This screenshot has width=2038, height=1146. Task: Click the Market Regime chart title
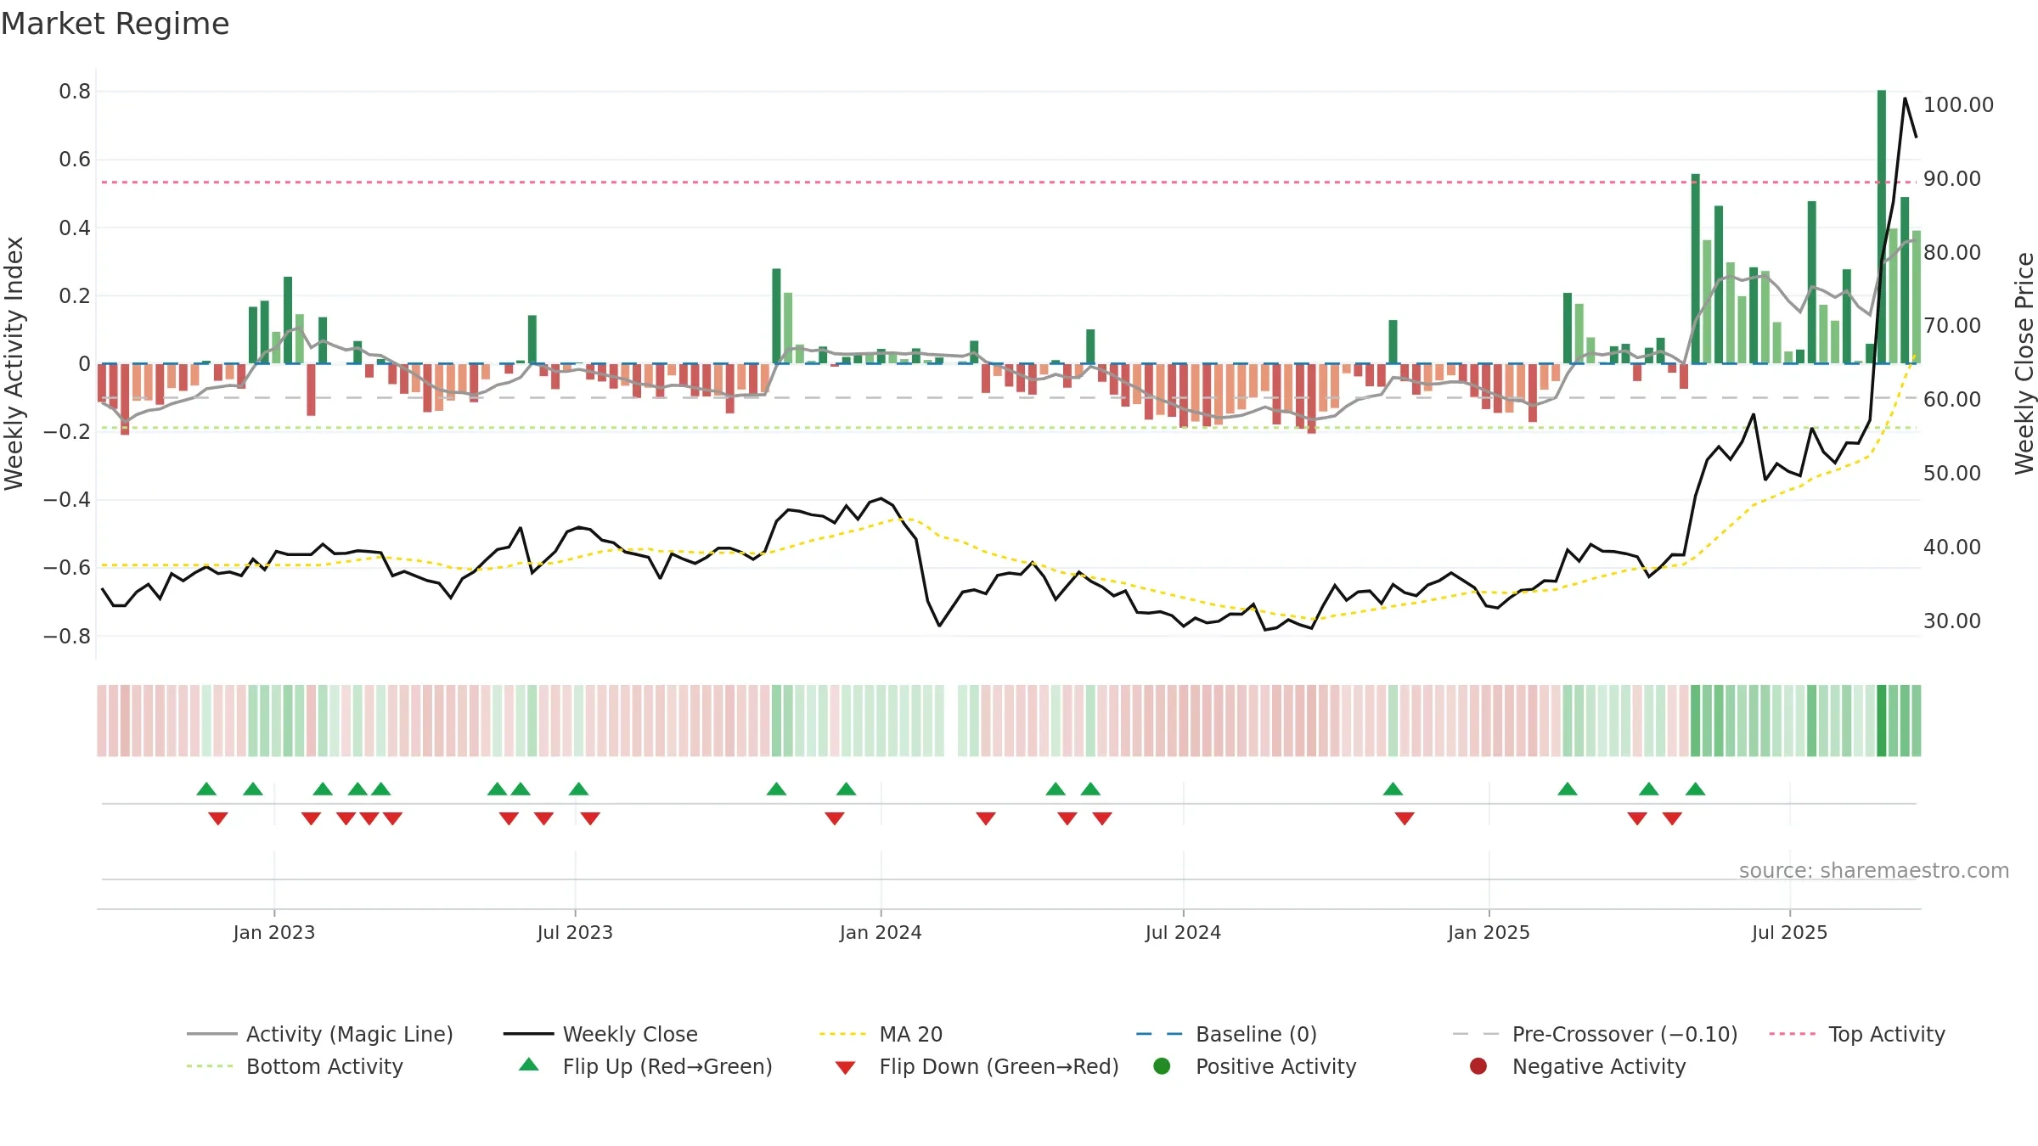tap(115, 24)
